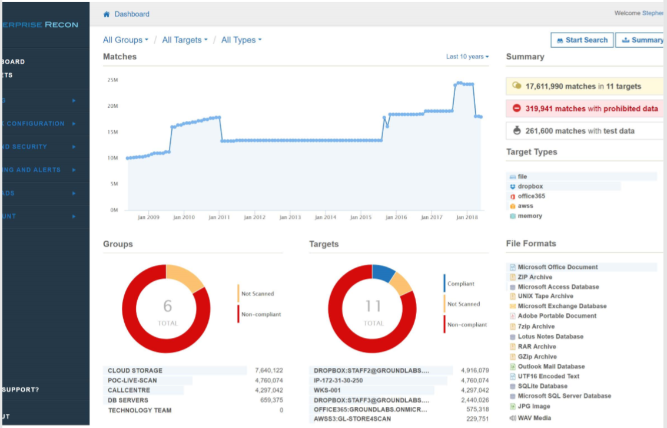The image size is (667, 428).
Task: Select CLOUD STORAGE in the groups list
Action: pyautogui.click(x=135, y=371)
